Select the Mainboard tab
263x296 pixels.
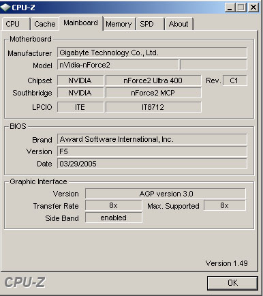pyautogui.click(x=81, y=23)
